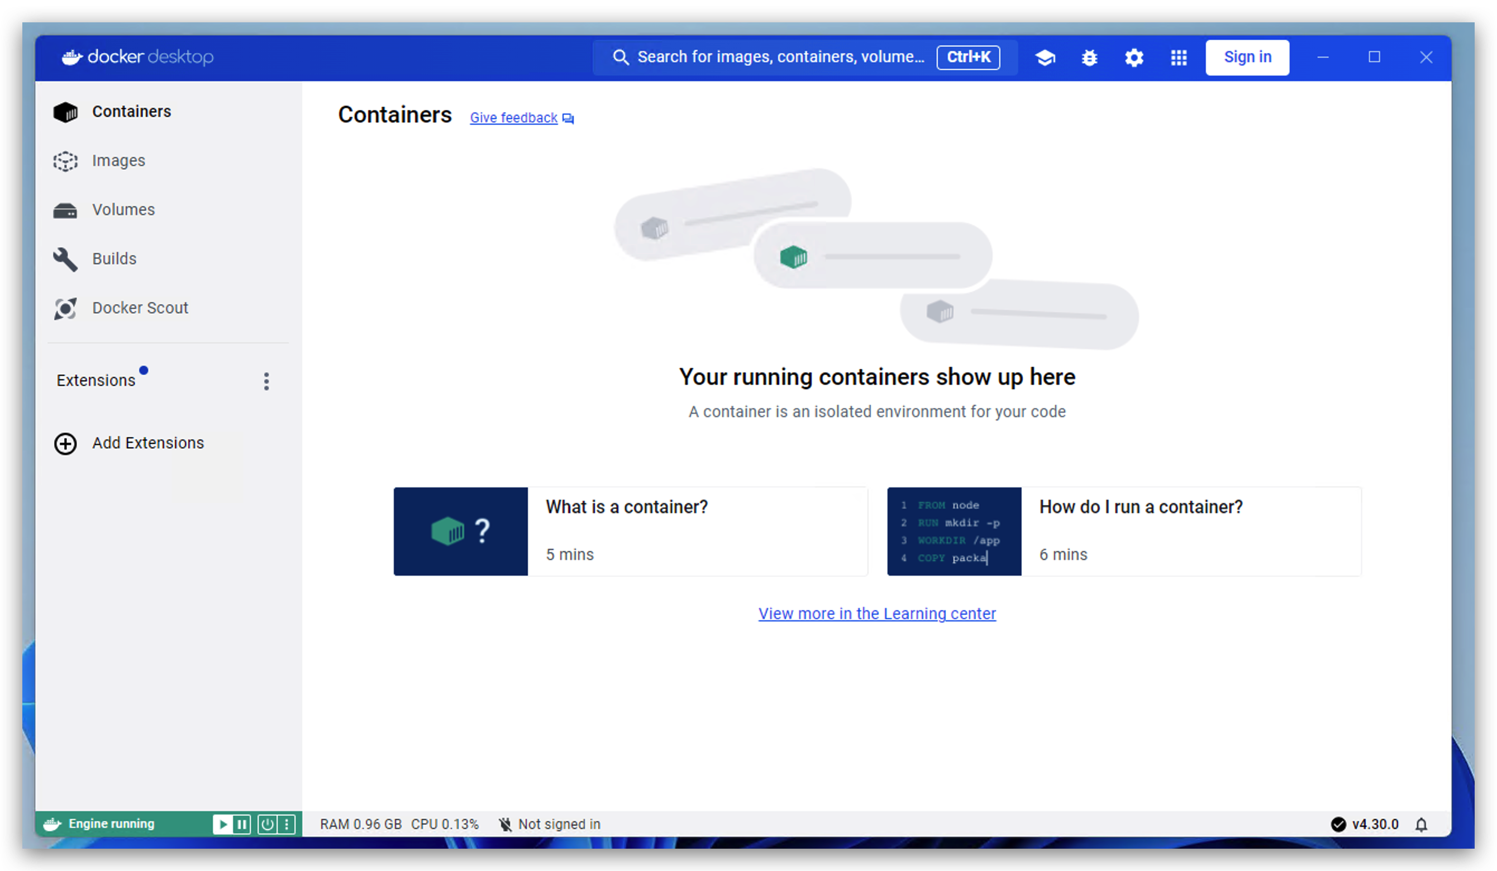This screenshot has height=871, width=1497.
Task: Open the Learning center graduation cap icon
Action: (1045, 58)
